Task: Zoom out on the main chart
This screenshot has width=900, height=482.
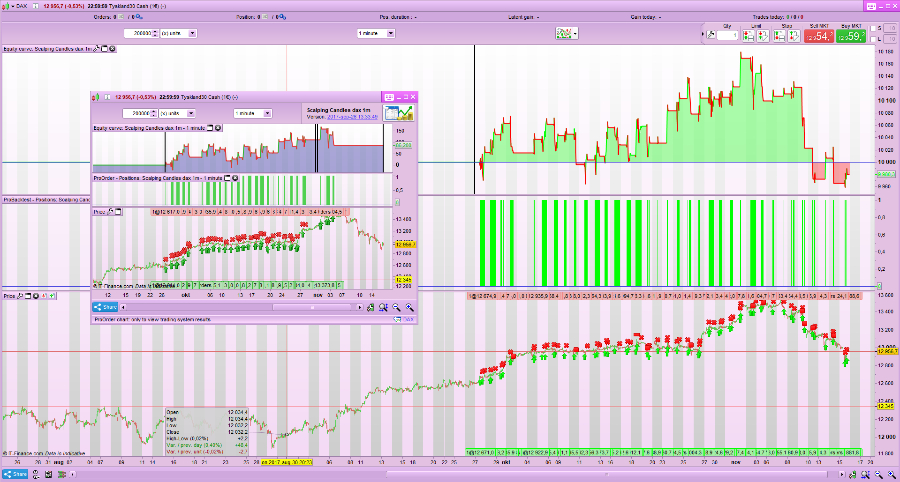Action: (x=878, y=475)
